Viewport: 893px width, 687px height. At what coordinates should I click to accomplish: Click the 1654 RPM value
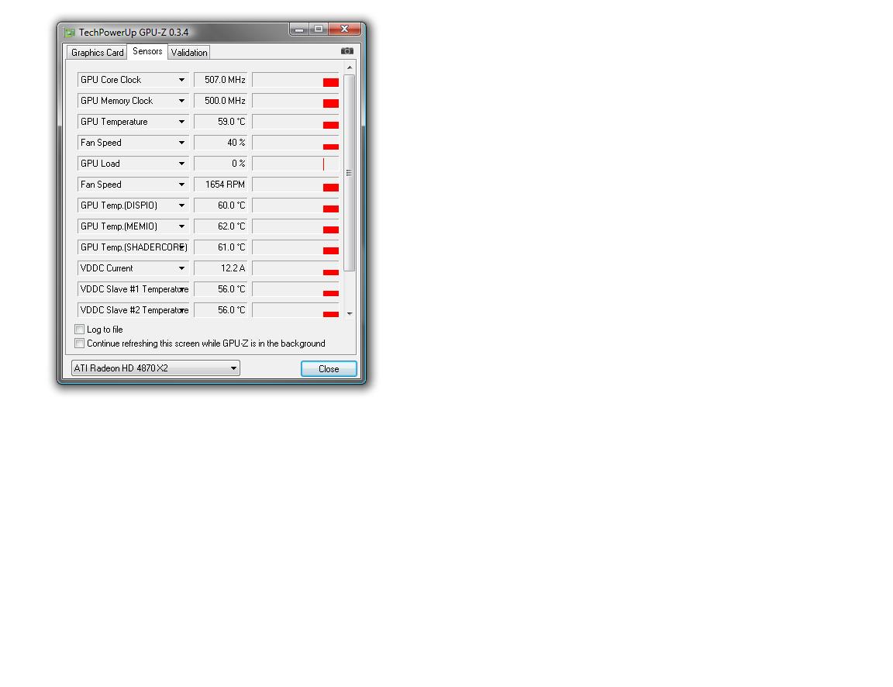pyautogui.click(x=220, y=185)
